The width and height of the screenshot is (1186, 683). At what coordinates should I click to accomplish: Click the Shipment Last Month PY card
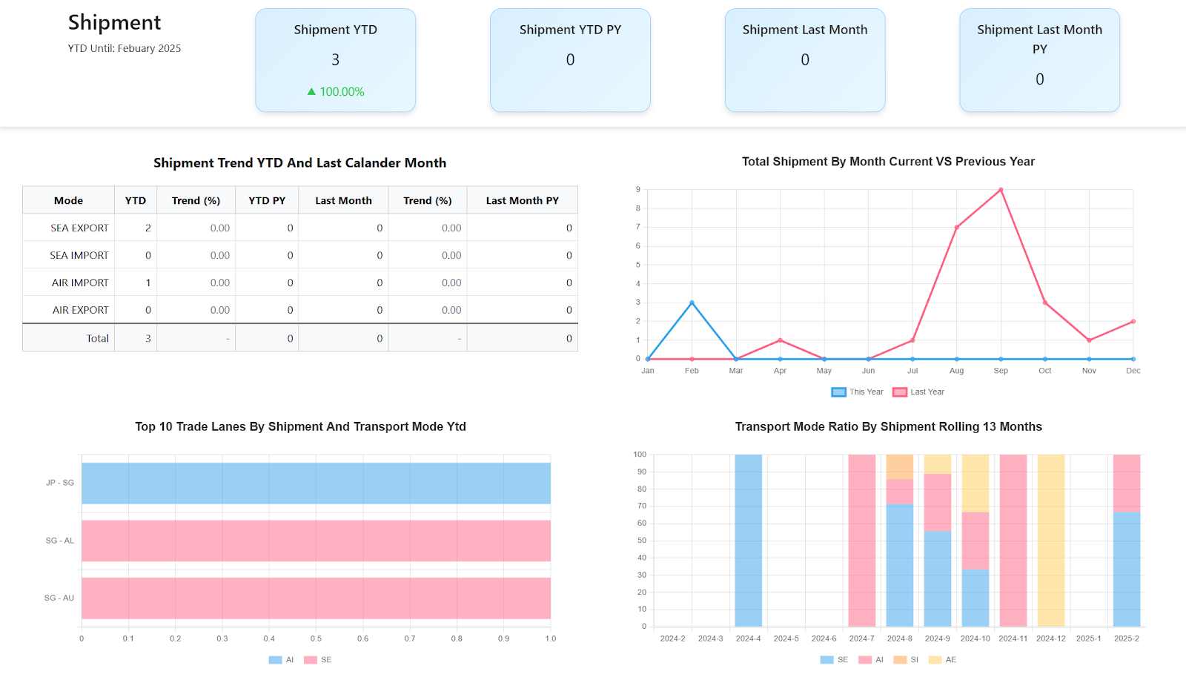tap(1039, 61)
